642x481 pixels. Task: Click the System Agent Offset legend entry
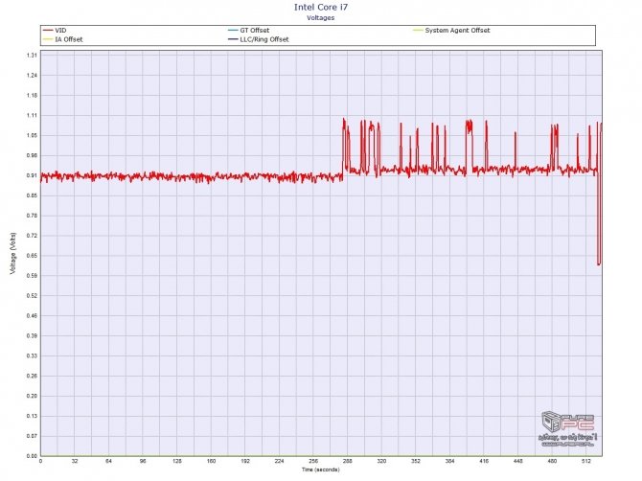(x=451, y=31)
